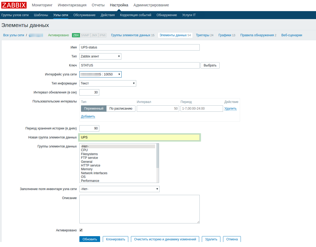
Task: Open the Интерфейс узла сети dropdown
Action: (x=100, y=74)
